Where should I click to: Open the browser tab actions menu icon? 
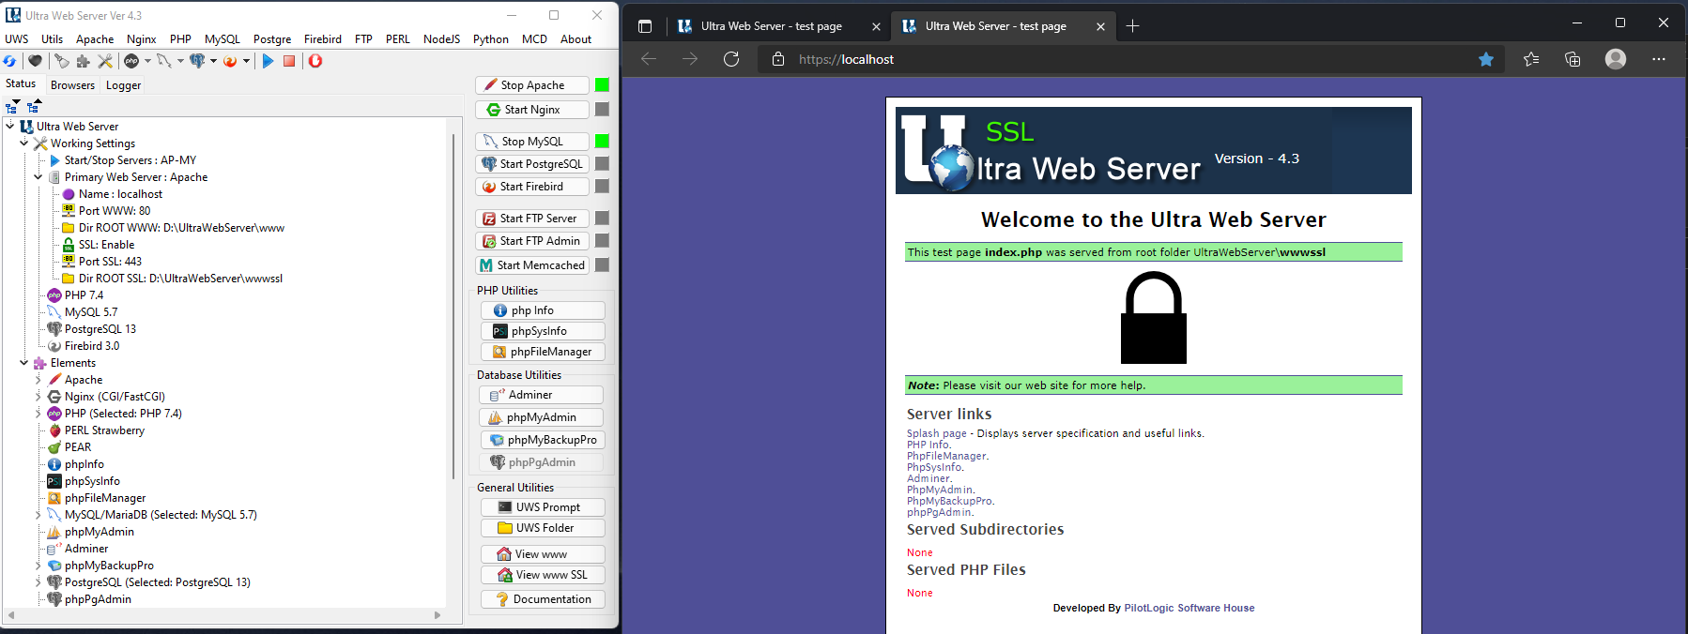point(645,26)
